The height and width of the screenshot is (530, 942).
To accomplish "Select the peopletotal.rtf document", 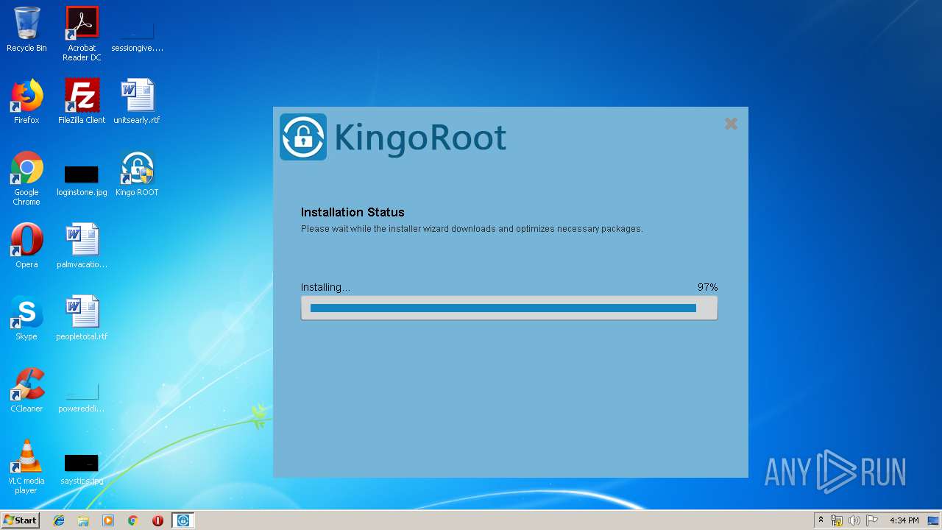I will point(82,318).
